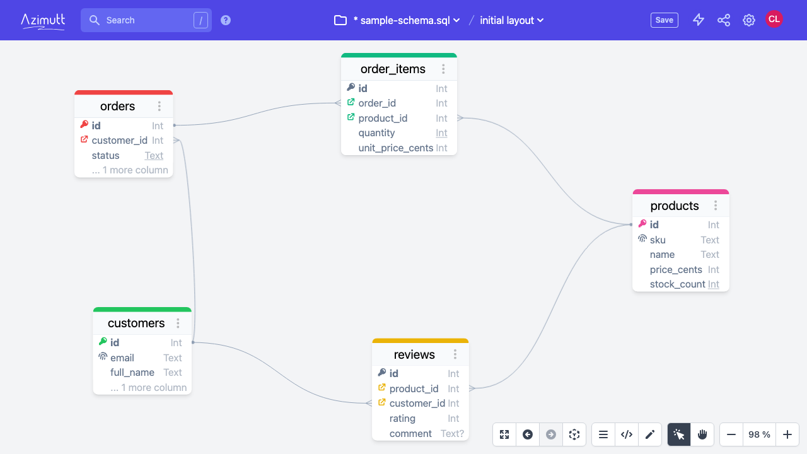This screenshot has height=454, width=807.
Task: Click the orders table title
Action: coord(118,106)
